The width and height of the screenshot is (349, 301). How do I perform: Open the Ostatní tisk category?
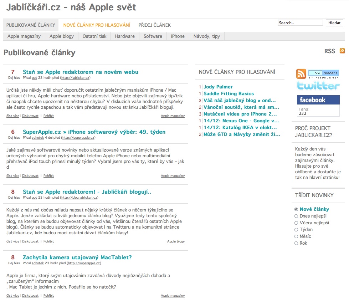pos(94,36)
